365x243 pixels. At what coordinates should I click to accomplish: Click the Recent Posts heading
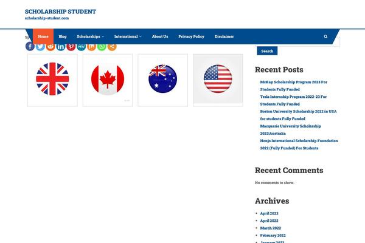tap(279, 69)
